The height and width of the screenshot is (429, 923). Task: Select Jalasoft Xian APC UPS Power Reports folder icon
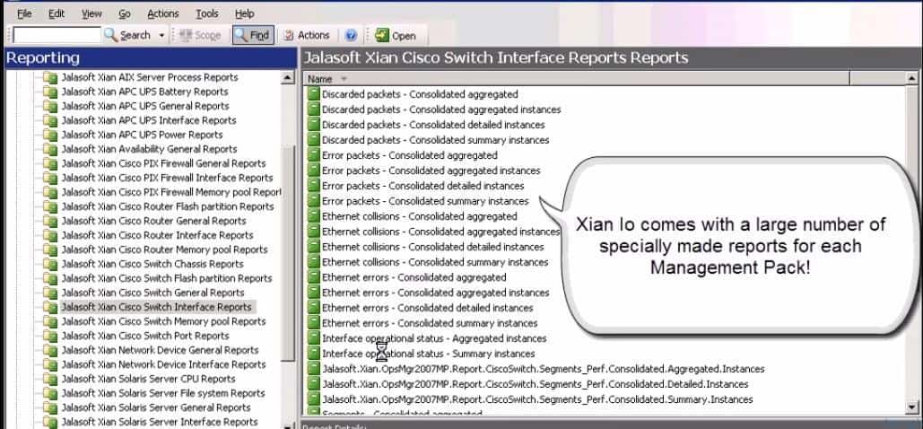coord(50,135)
